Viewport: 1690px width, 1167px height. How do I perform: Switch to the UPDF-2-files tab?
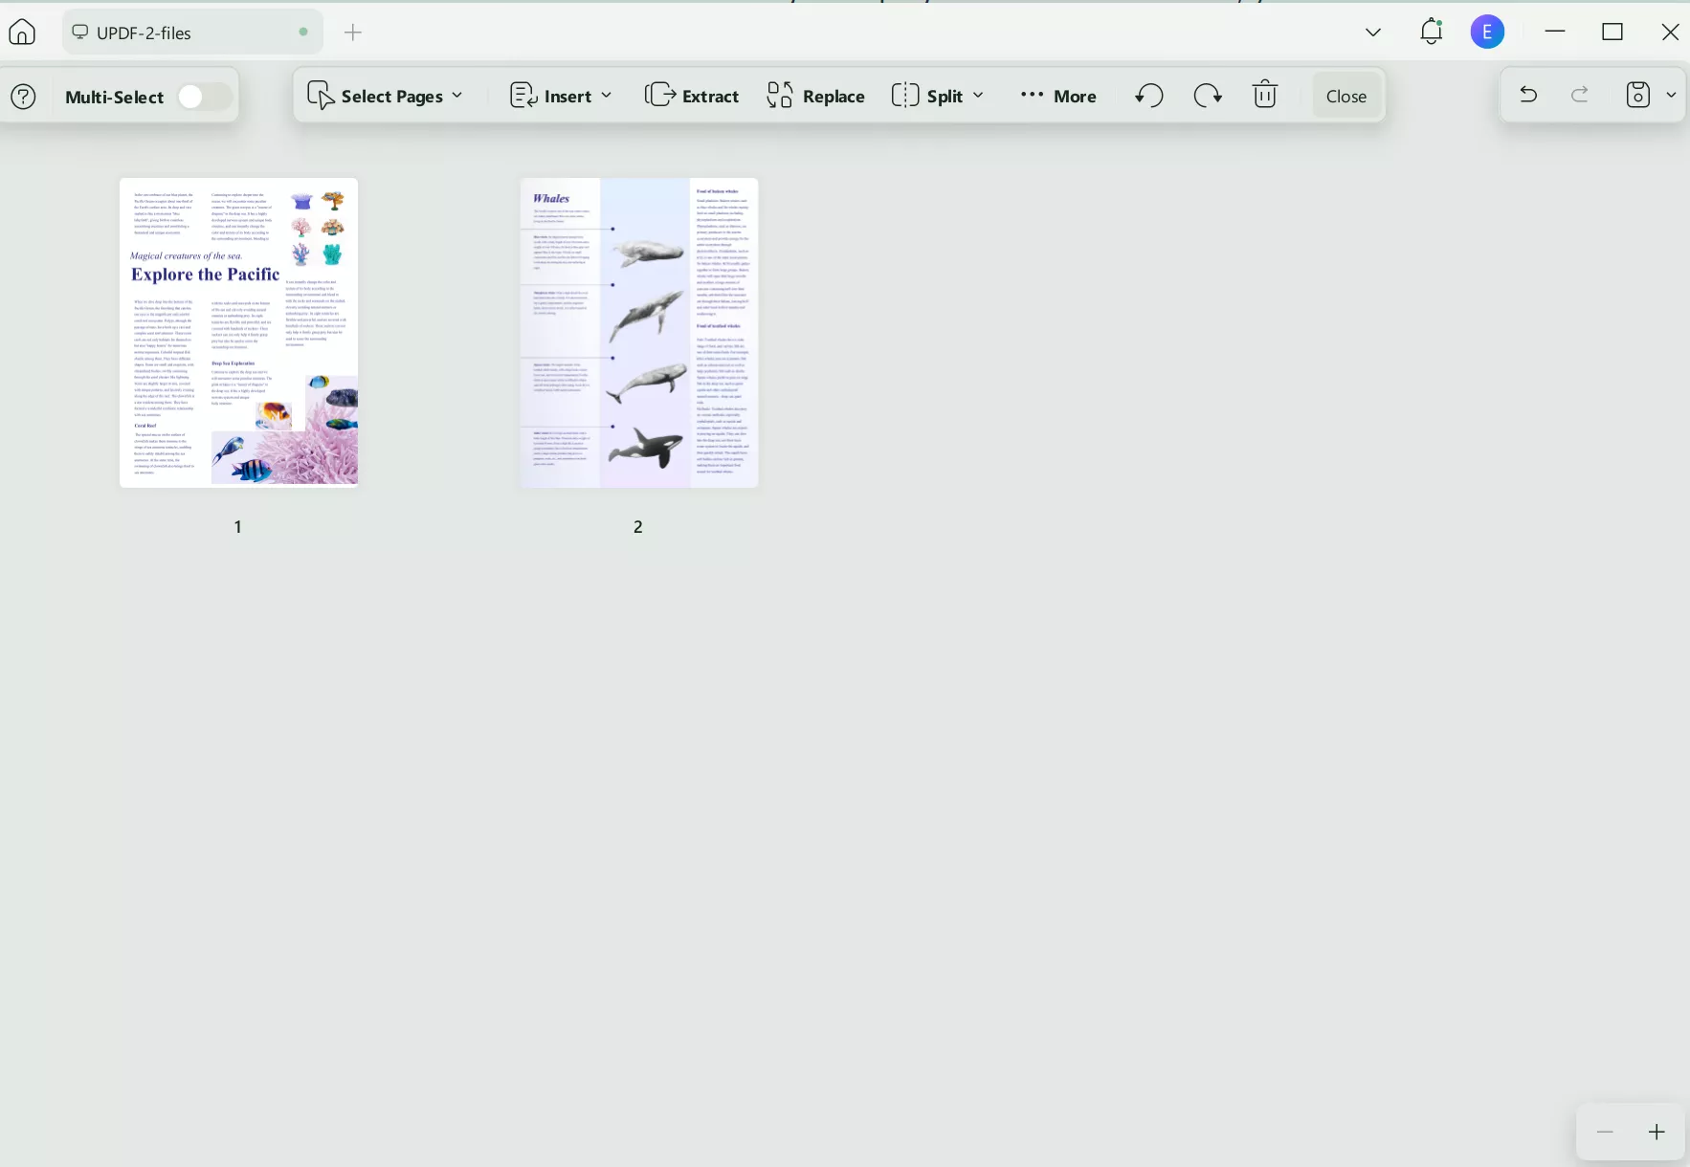[192, 33]
